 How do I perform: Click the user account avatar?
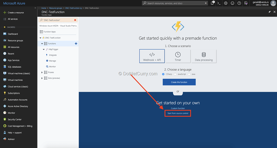click(x=273, y=3)
